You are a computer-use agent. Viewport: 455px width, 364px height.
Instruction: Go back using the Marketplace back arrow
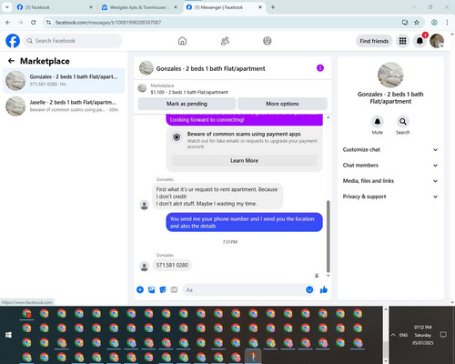click(x=11, y=61)
